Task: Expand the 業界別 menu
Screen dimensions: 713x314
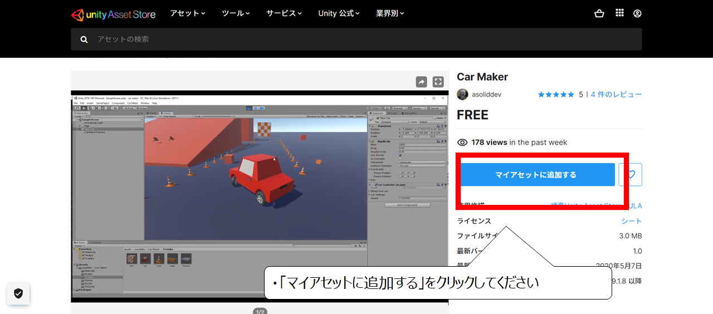Action: tap(390, 13)
